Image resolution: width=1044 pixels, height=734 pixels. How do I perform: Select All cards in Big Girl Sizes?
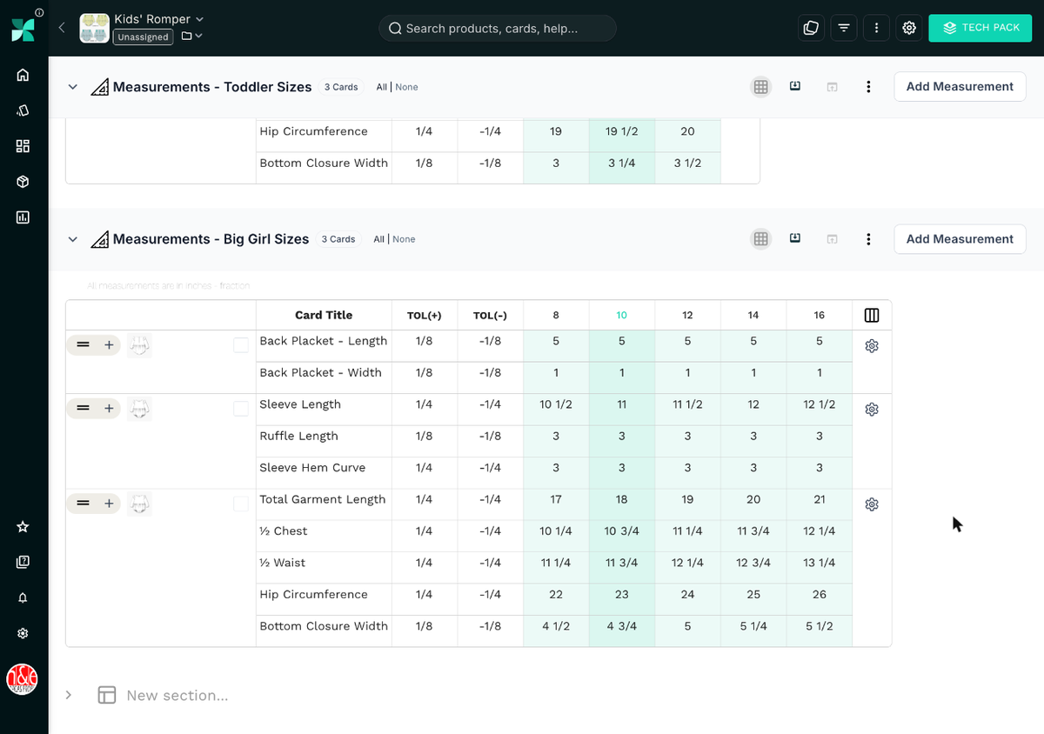point(379,239)
